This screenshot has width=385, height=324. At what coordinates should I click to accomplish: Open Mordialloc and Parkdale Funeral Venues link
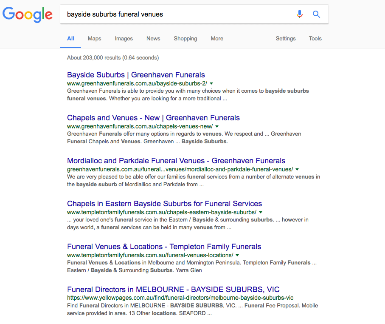(176, 161)
